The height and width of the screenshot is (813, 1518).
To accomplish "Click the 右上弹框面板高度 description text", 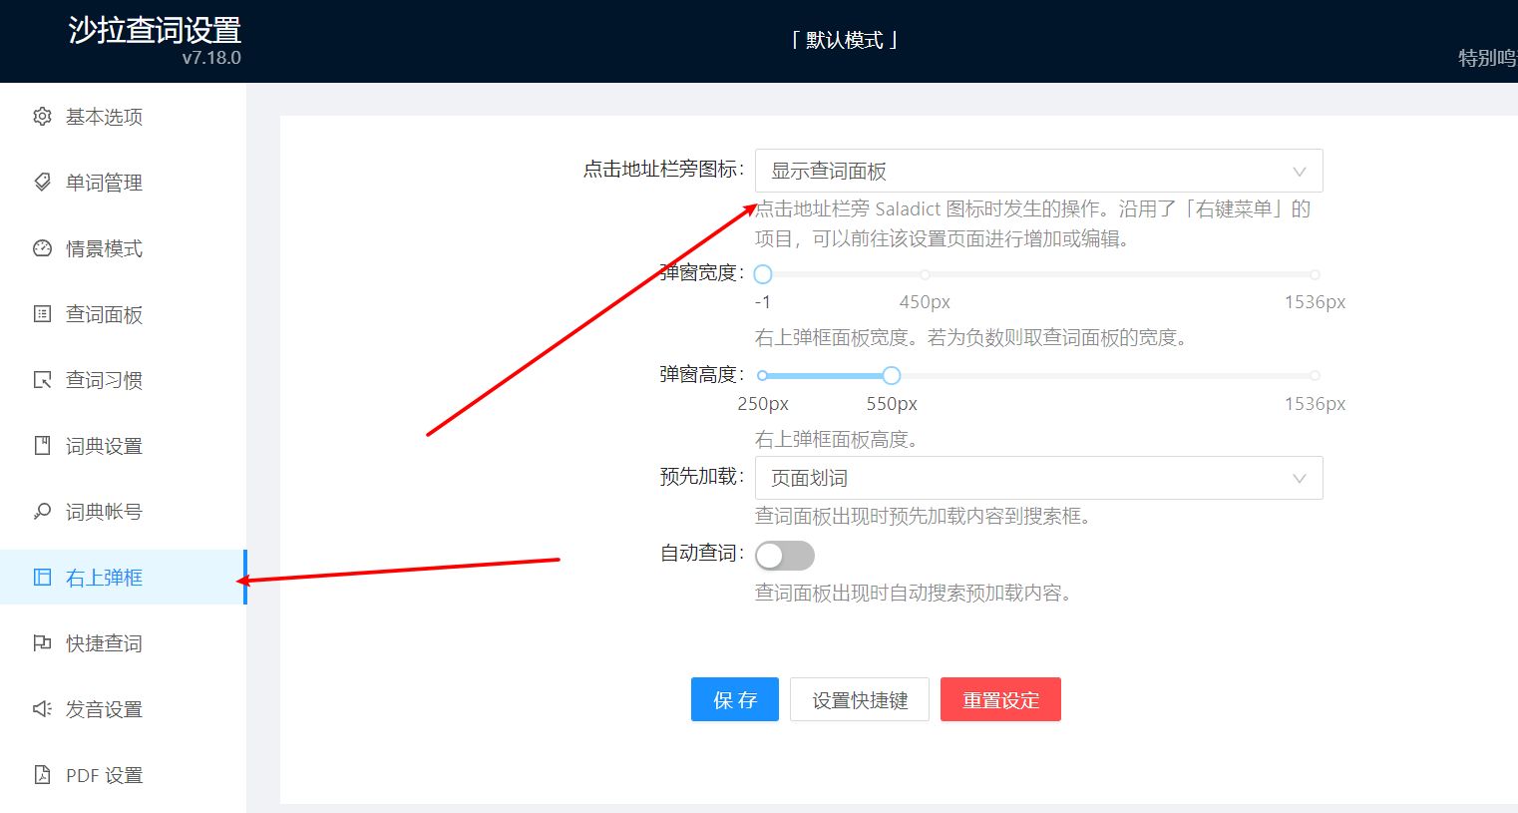I will coord(837,439).
